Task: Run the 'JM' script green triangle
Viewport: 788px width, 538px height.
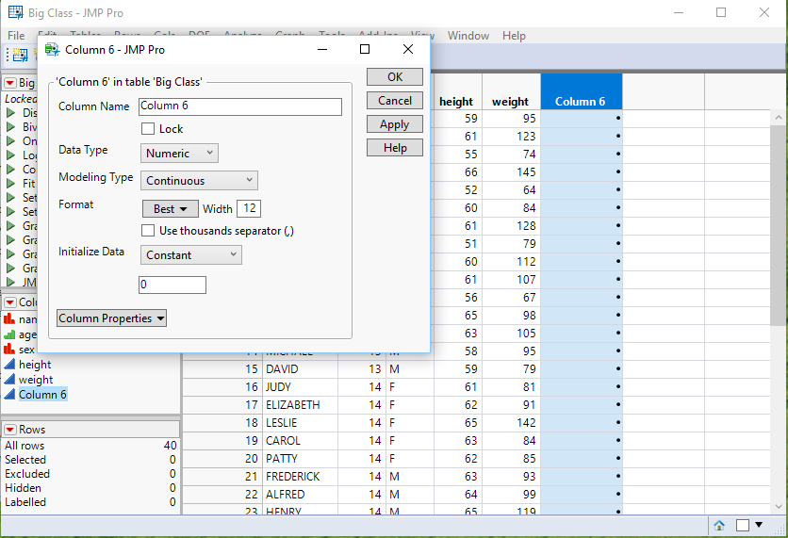Action: pos(10,282)
